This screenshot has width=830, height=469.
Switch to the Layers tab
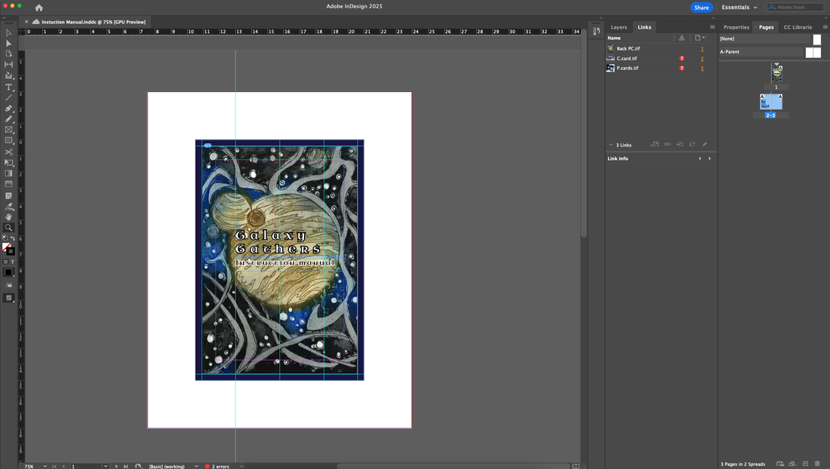click(x=618, y=27)
